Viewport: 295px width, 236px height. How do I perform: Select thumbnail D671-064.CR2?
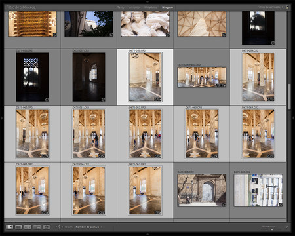click(258, 134)
